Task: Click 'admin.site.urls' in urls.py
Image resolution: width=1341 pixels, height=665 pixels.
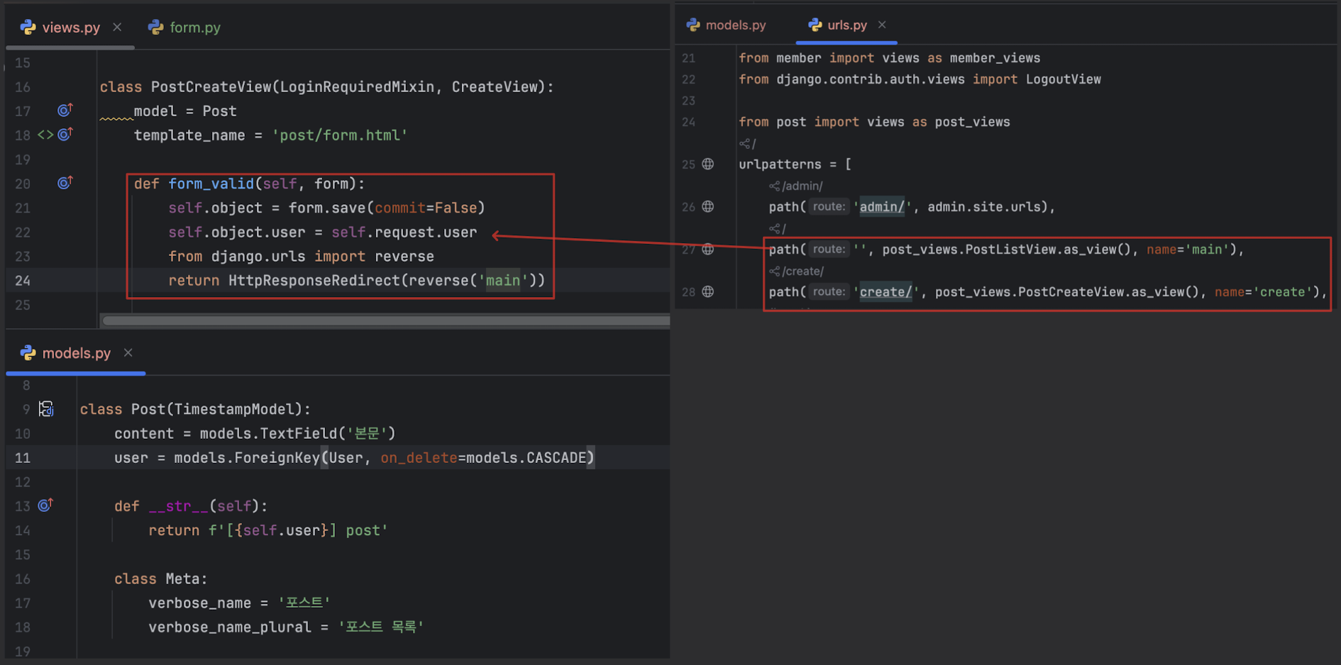Action: (x=984, y=207)
